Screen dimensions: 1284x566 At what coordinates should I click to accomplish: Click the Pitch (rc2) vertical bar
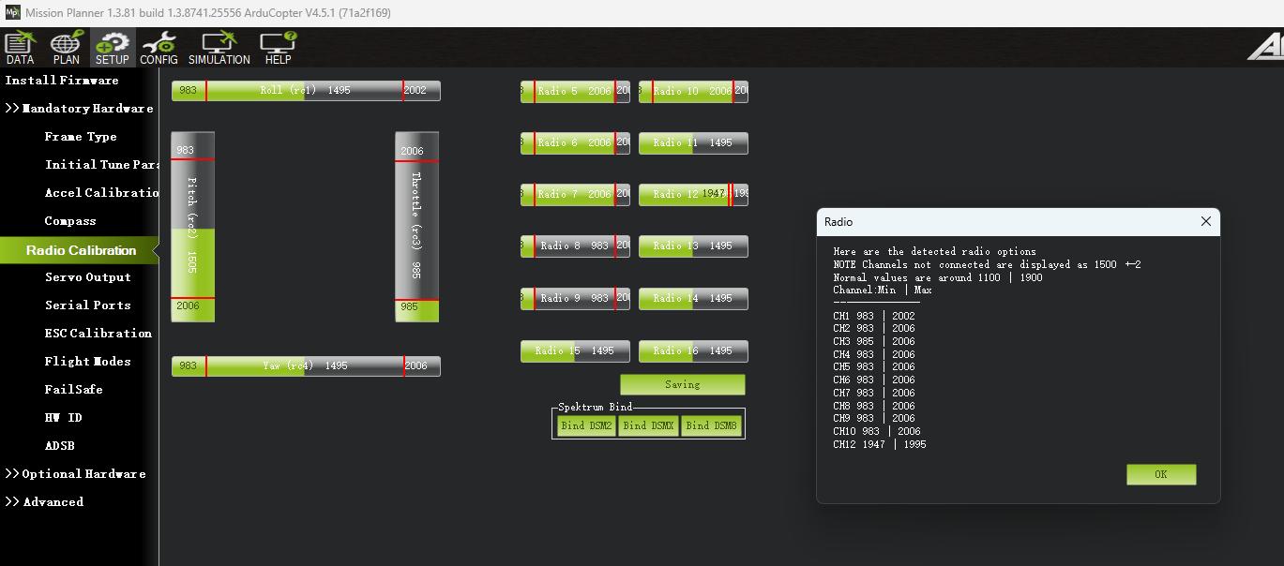[192, 227]
